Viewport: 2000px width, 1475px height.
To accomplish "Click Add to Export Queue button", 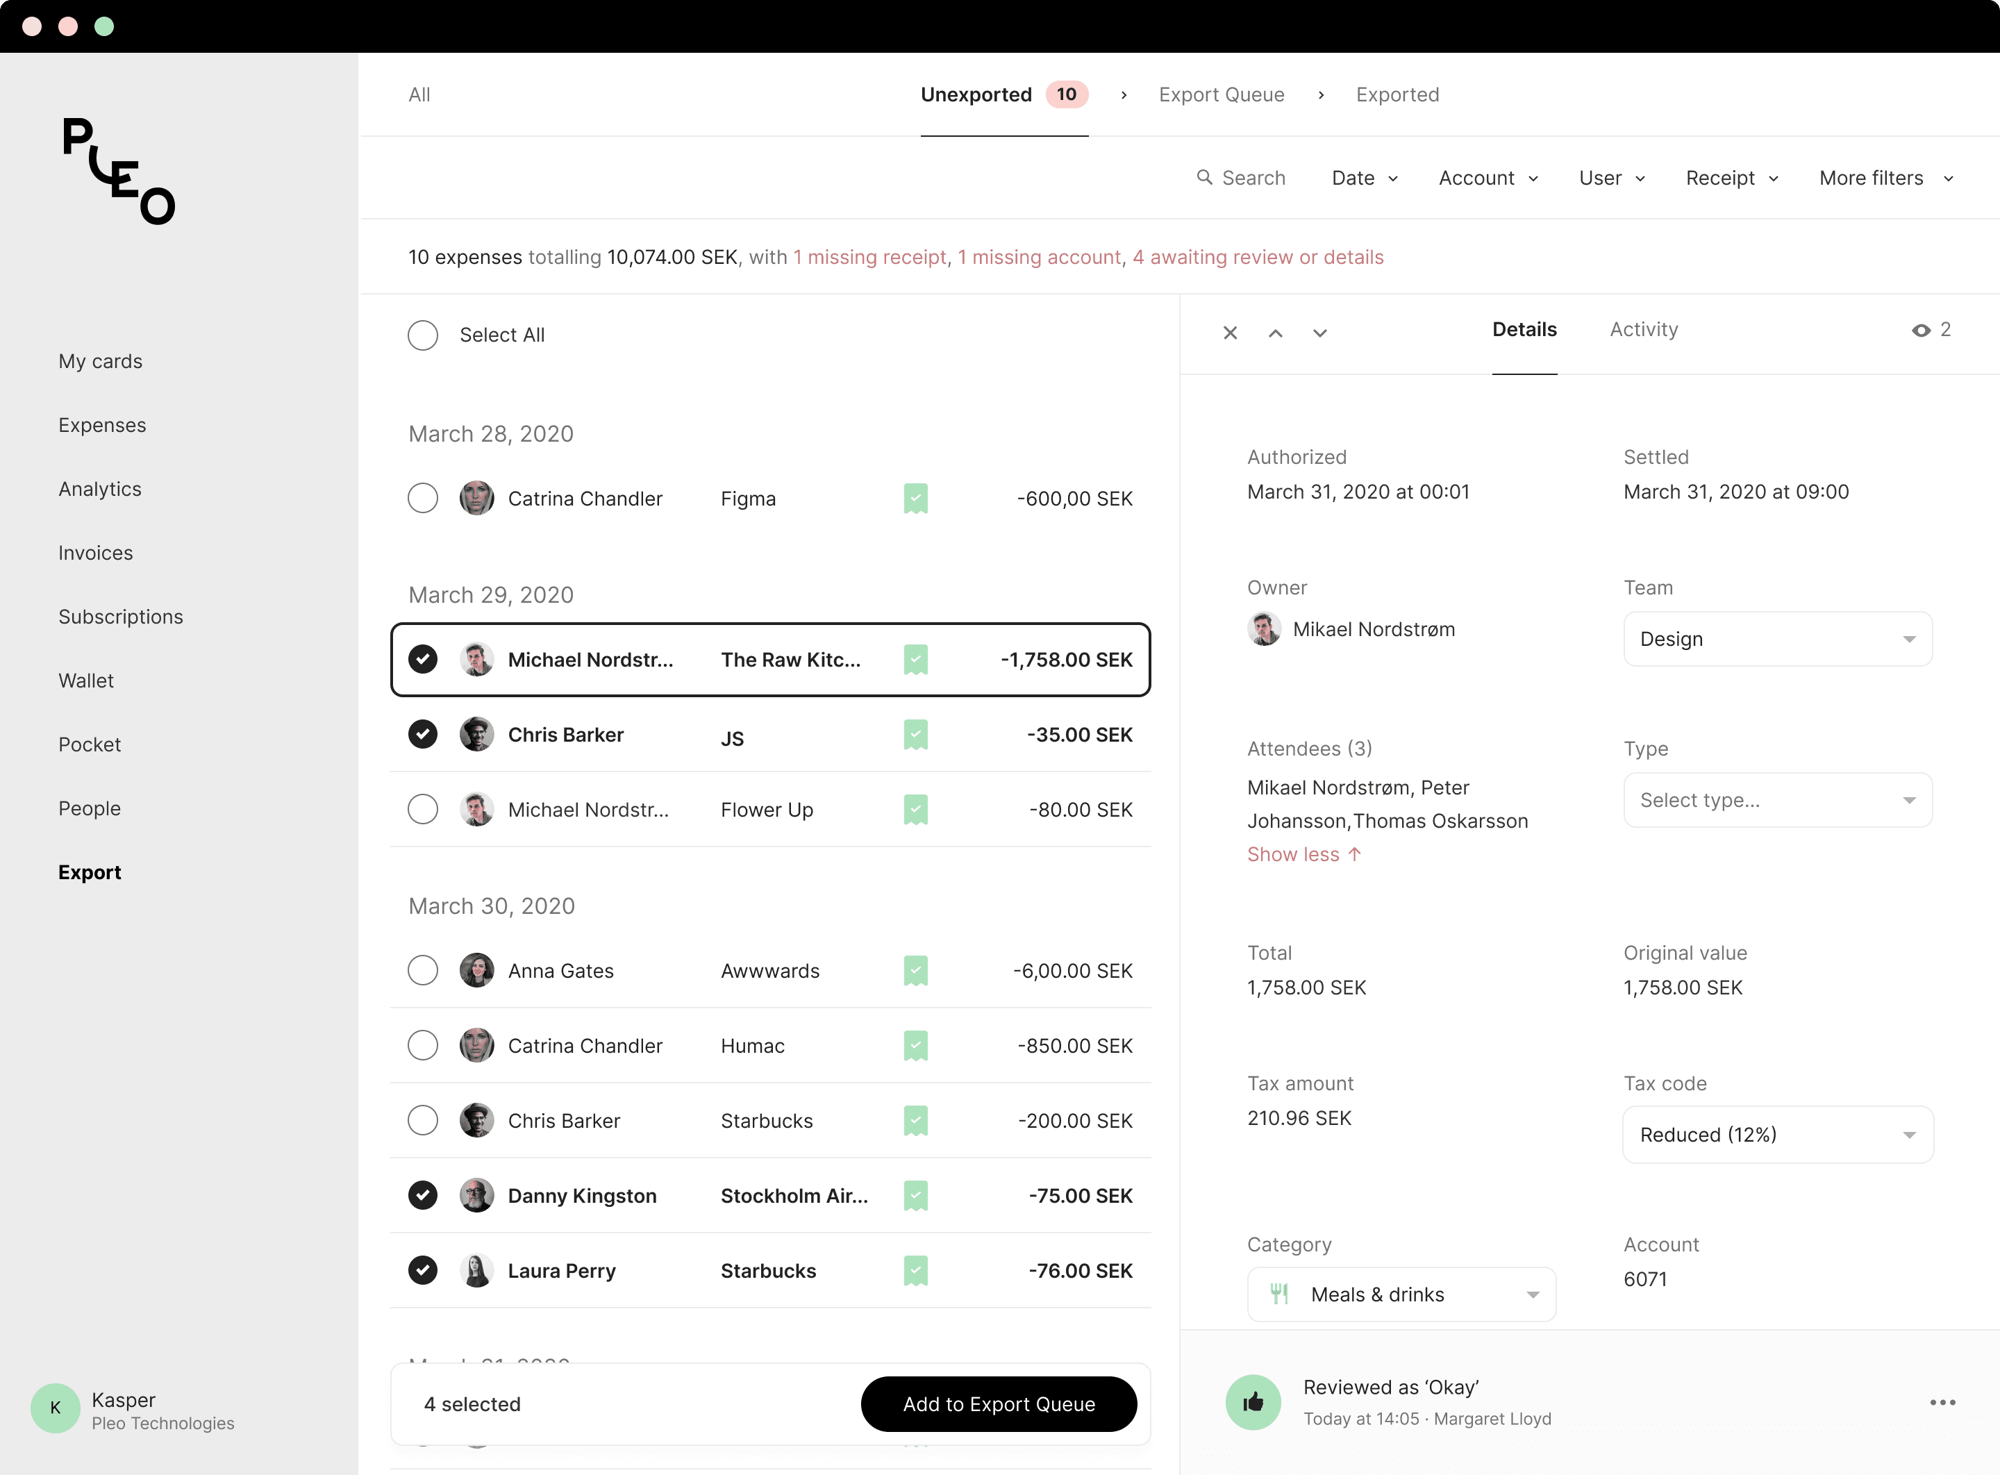I will pyautogui.click(x=998, y=1403).
